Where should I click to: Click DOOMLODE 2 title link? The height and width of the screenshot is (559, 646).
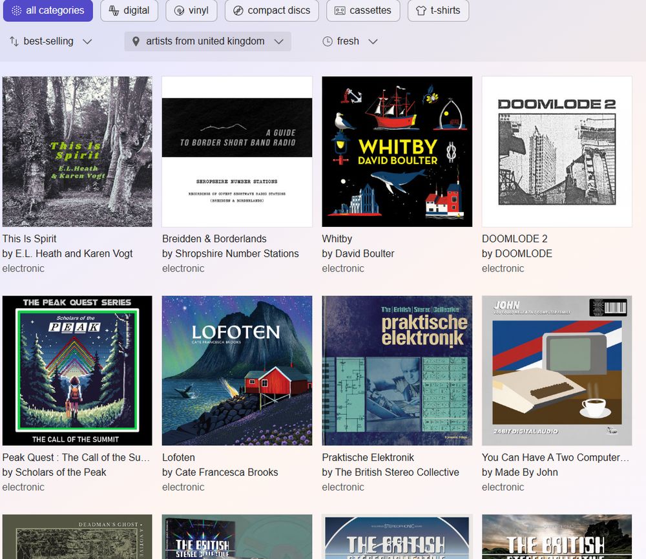[x=515, y=238]
